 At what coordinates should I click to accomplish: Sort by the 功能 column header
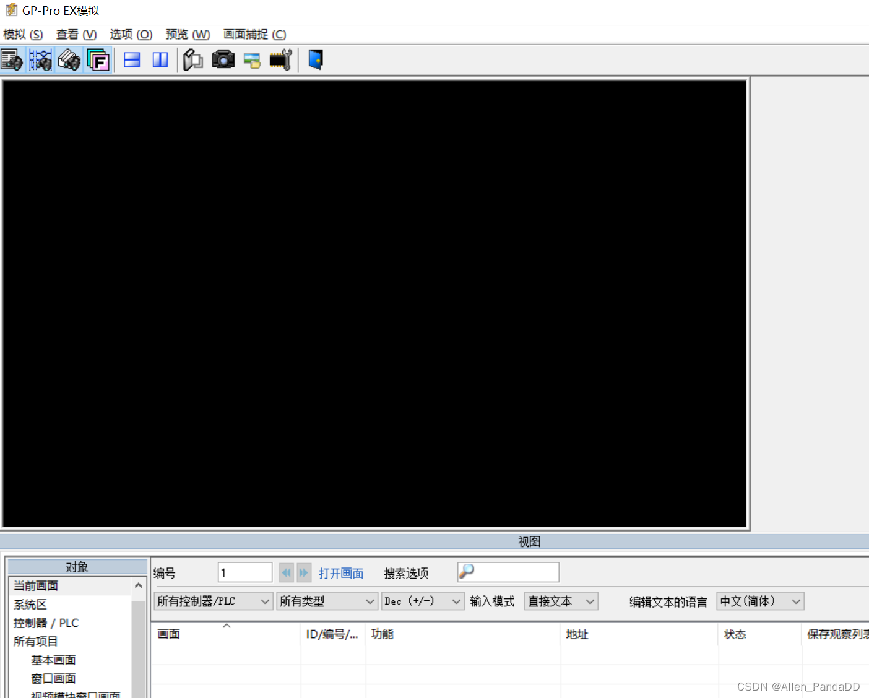pyautogui.click(x=463, y=634)
